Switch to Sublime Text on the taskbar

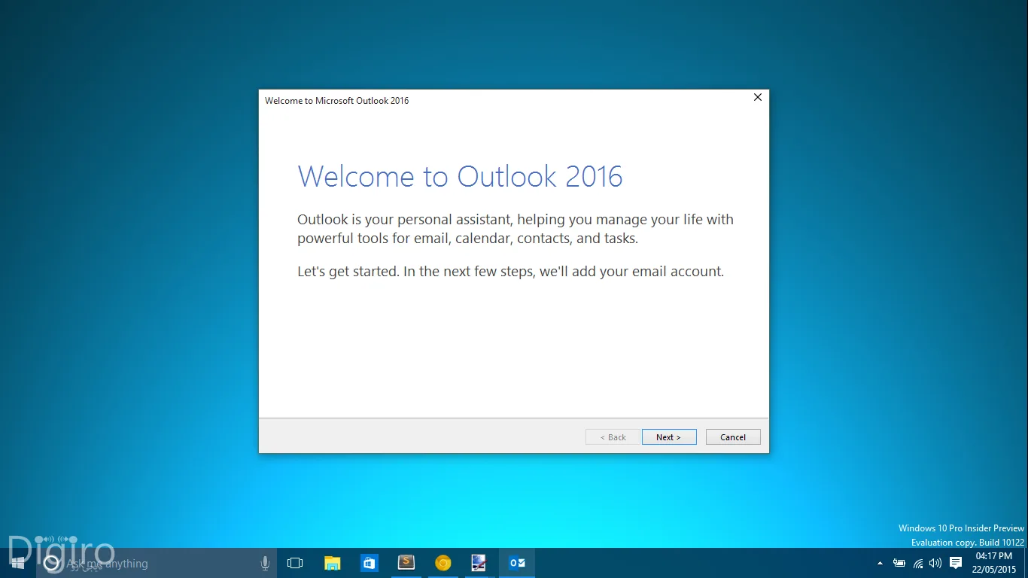point(406,563)
